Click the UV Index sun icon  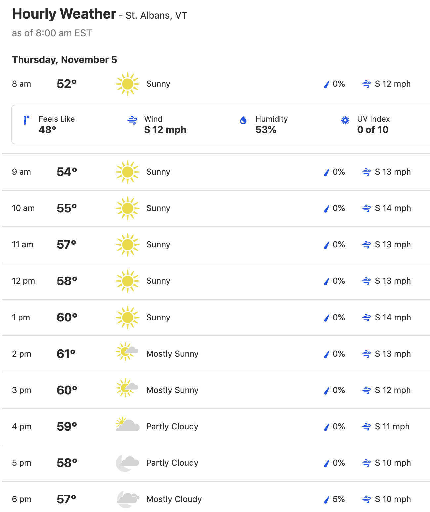[x=345, y=120]
